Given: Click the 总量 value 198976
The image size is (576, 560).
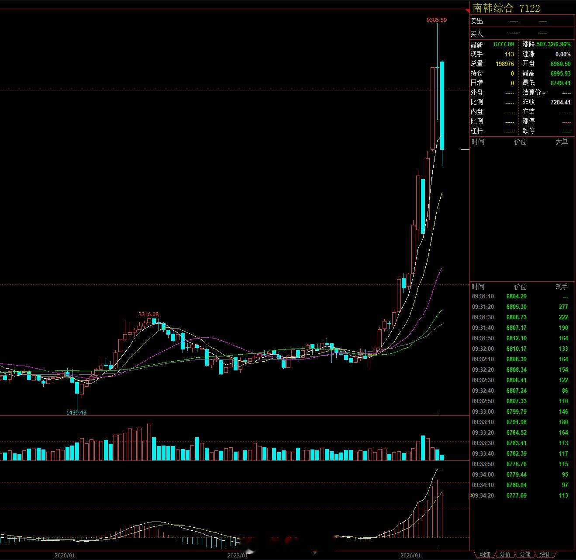Looking at the screenshot, I should (x=505, y=64).
